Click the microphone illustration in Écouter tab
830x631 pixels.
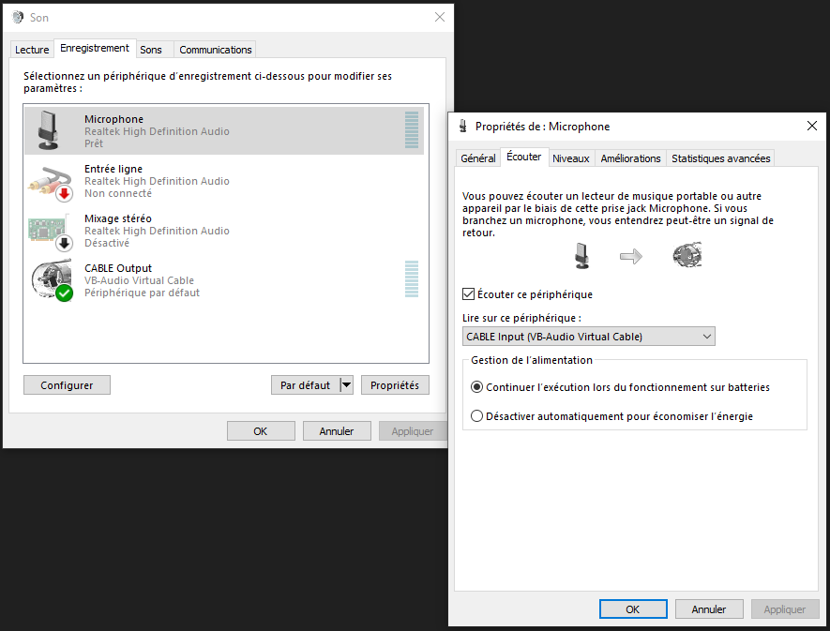581,256
